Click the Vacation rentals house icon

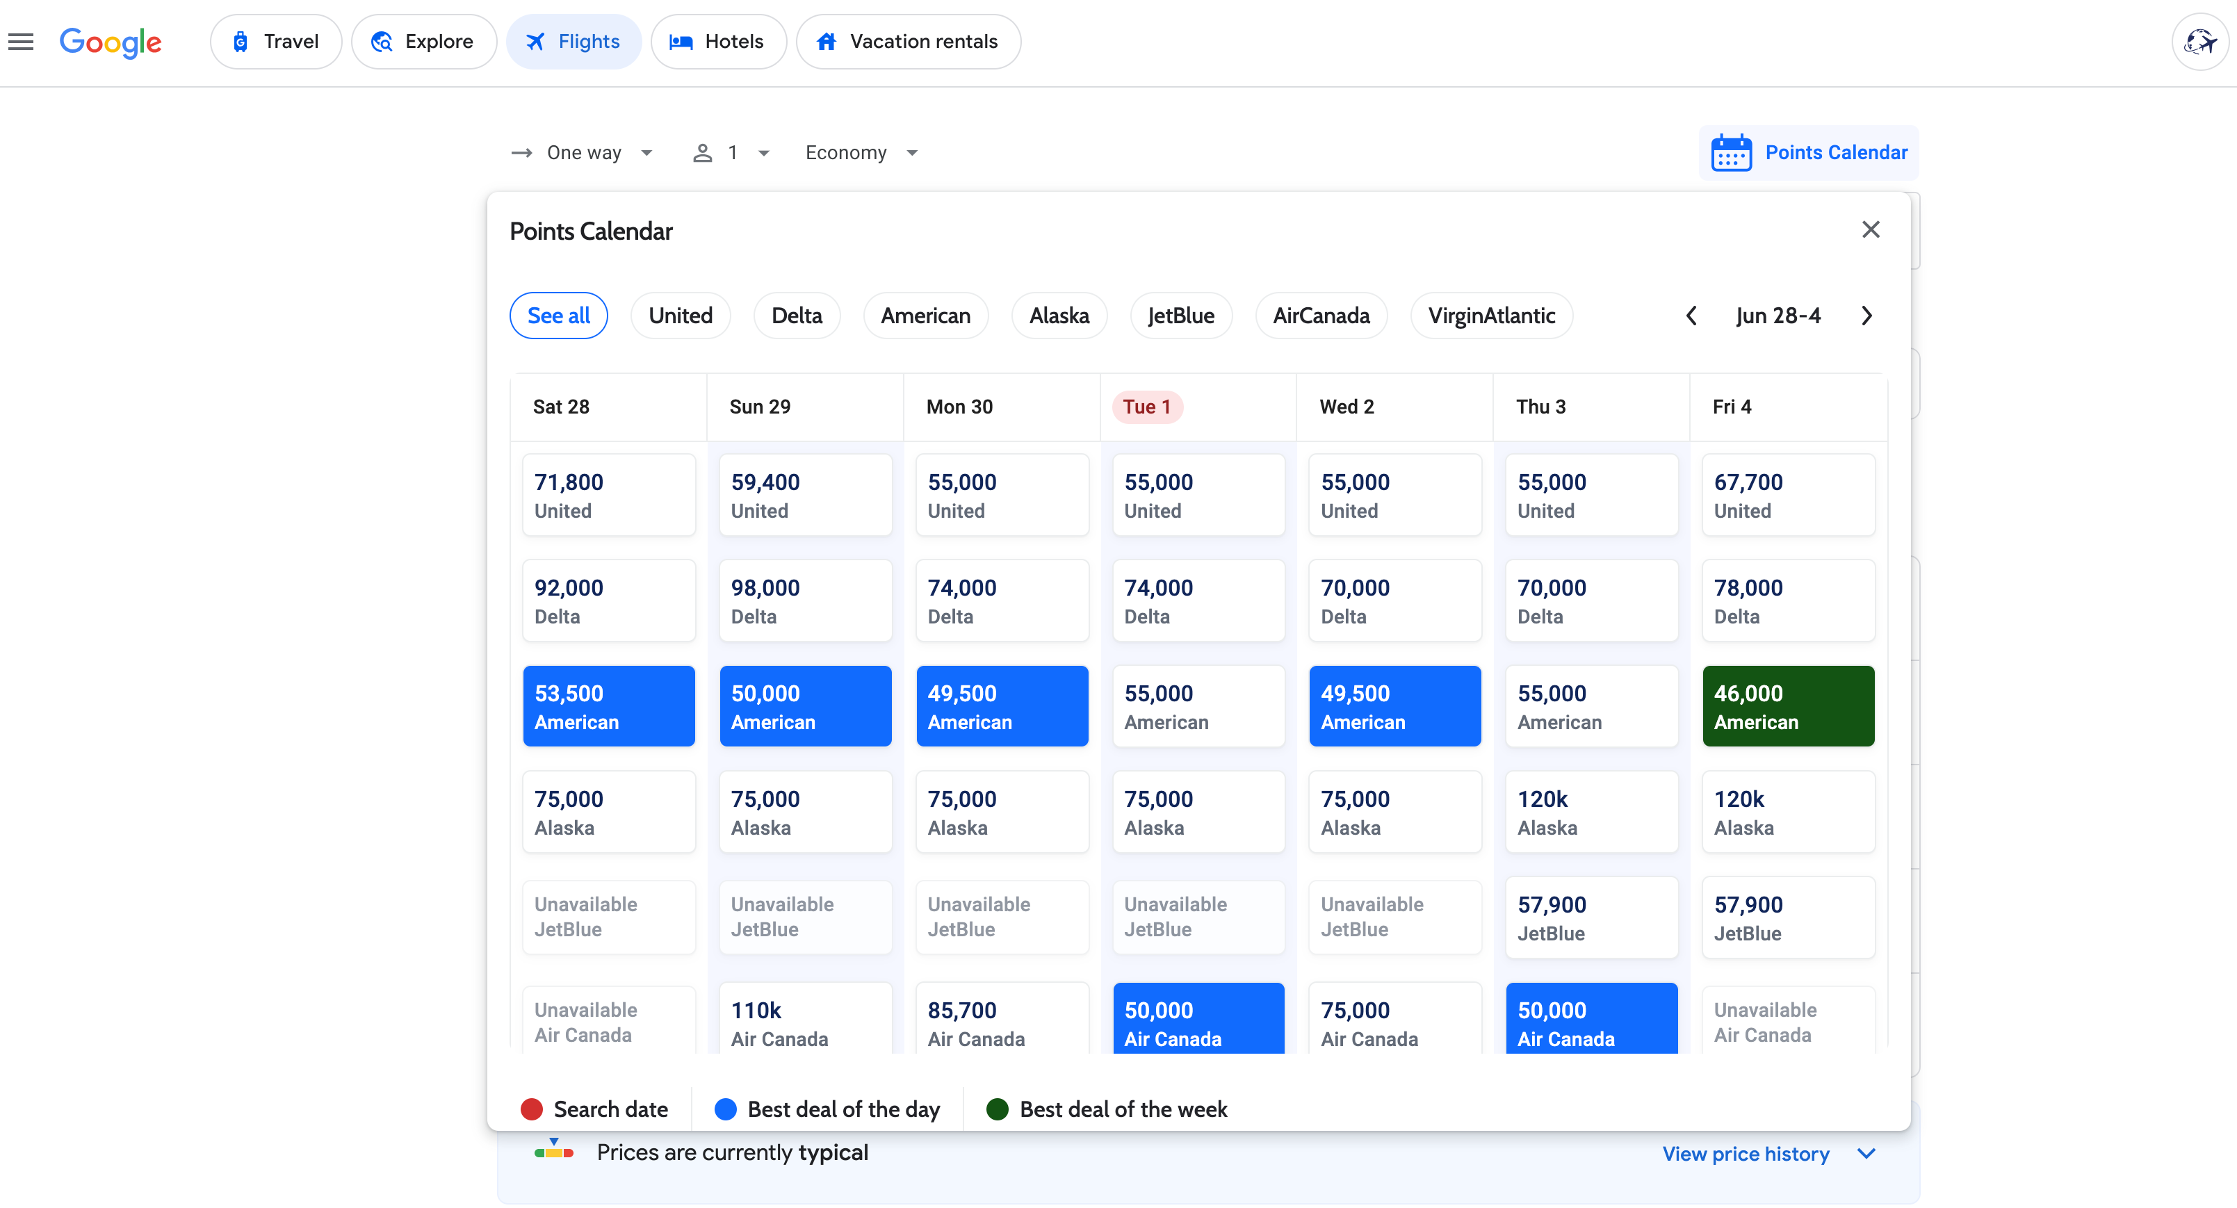click(827, 40)
